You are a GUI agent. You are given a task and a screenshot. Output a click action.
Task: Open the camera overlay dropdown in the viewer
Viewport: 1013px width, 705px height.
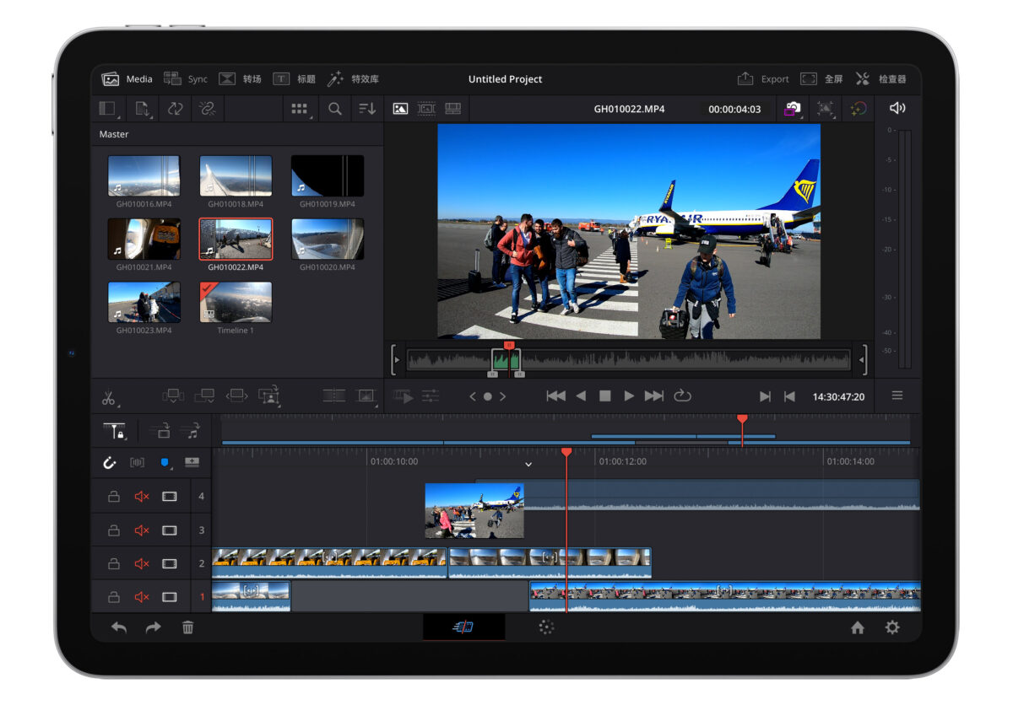coord(793,109)
